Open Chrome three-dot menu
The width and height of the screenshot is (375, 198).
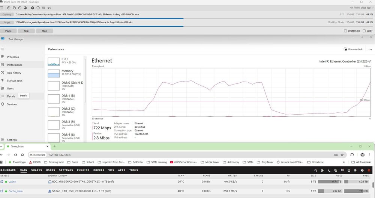coord(370,155)
